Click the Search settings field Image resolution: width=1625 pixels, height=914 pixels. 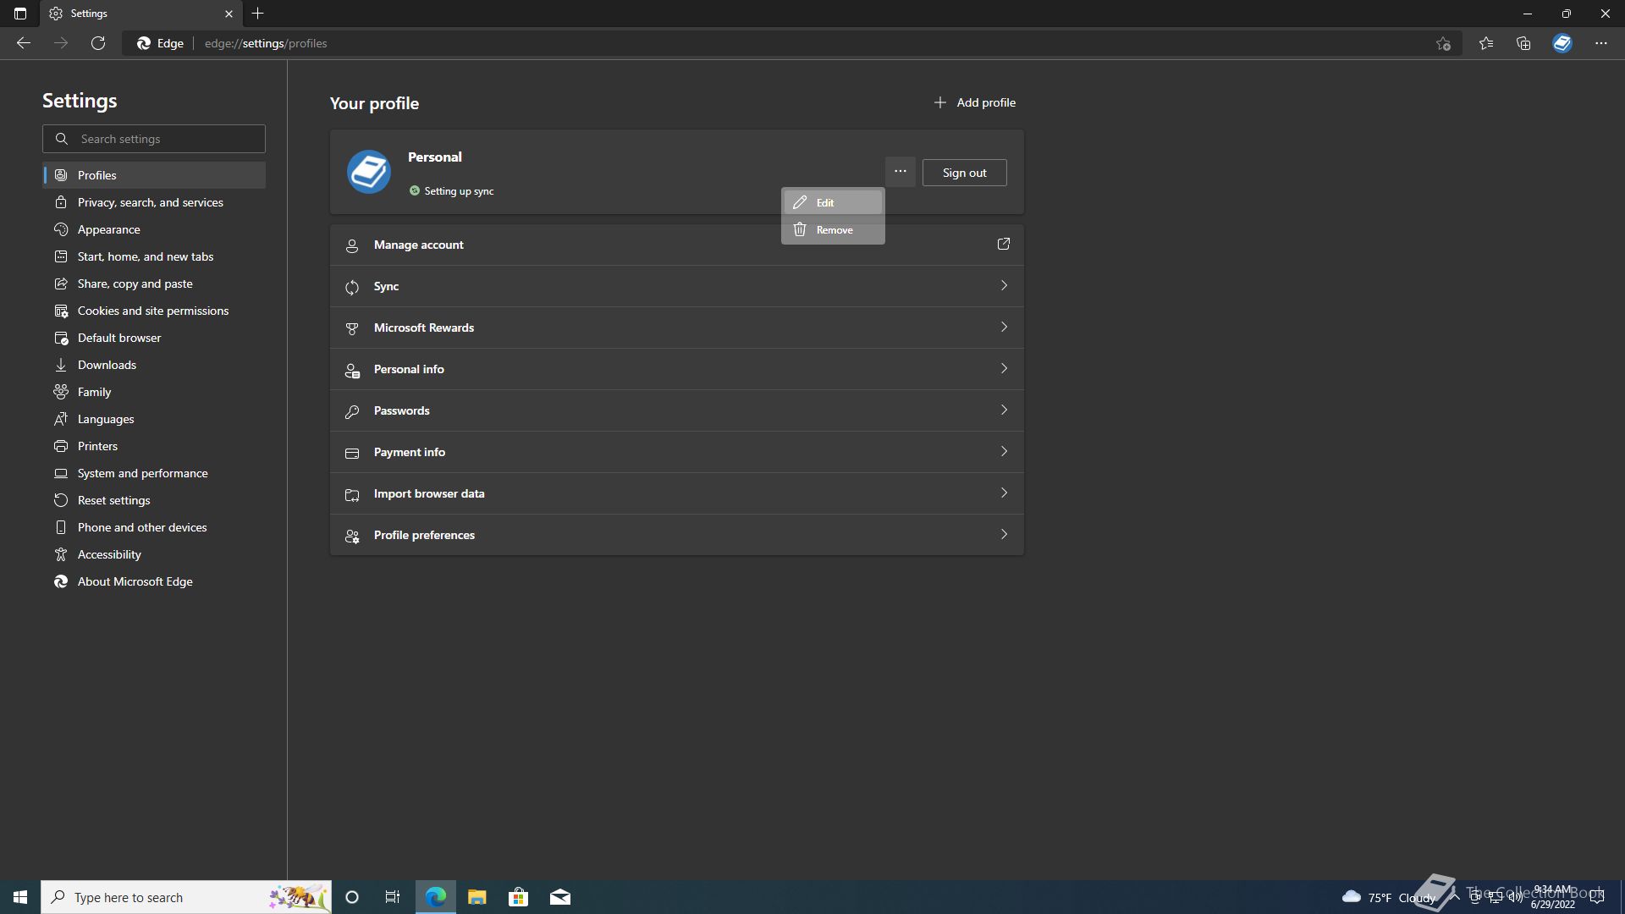coord(154,139)
